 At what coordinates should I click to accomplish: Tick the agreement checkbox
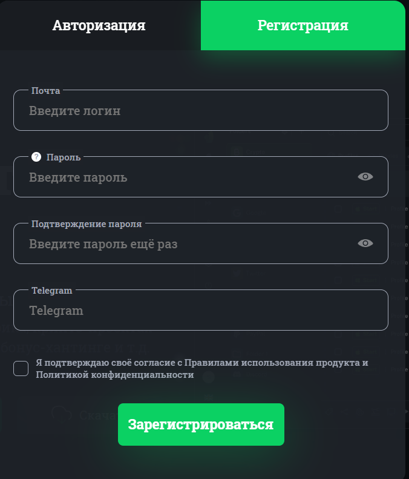point(21,368)
